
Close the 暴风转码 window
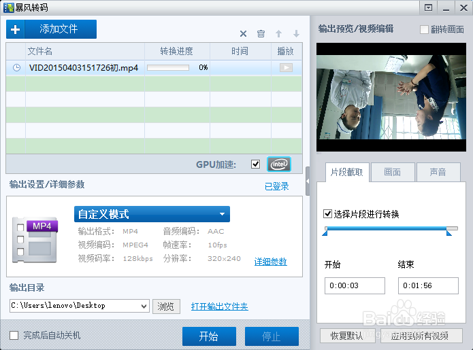coord(463,7)
